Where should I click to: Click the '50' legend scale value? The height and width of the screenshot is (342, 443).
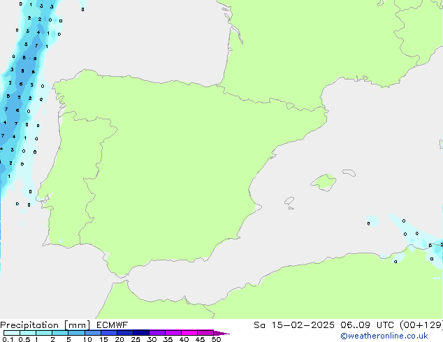[x=216, y=339]
